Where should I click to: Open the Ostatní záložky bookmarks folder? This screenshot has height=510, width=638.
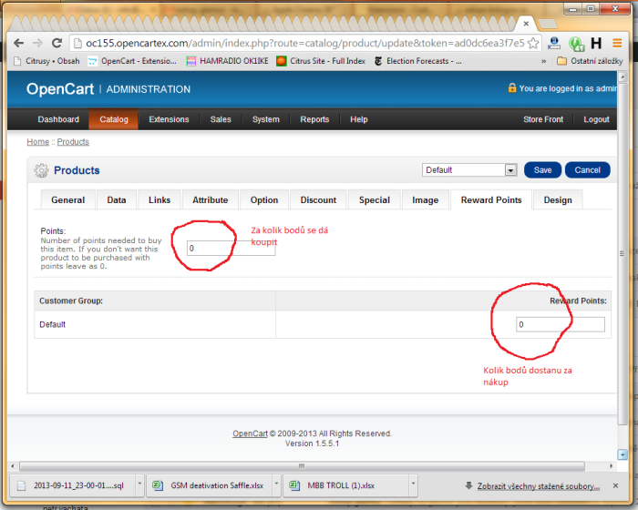pos(590,61)
